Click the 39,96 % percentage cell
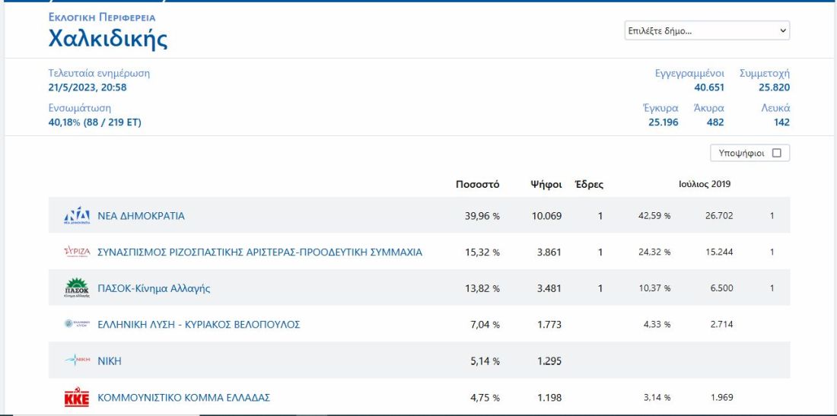Image resolution: width=837 pixels, height=416 pixels. [482, 216]
